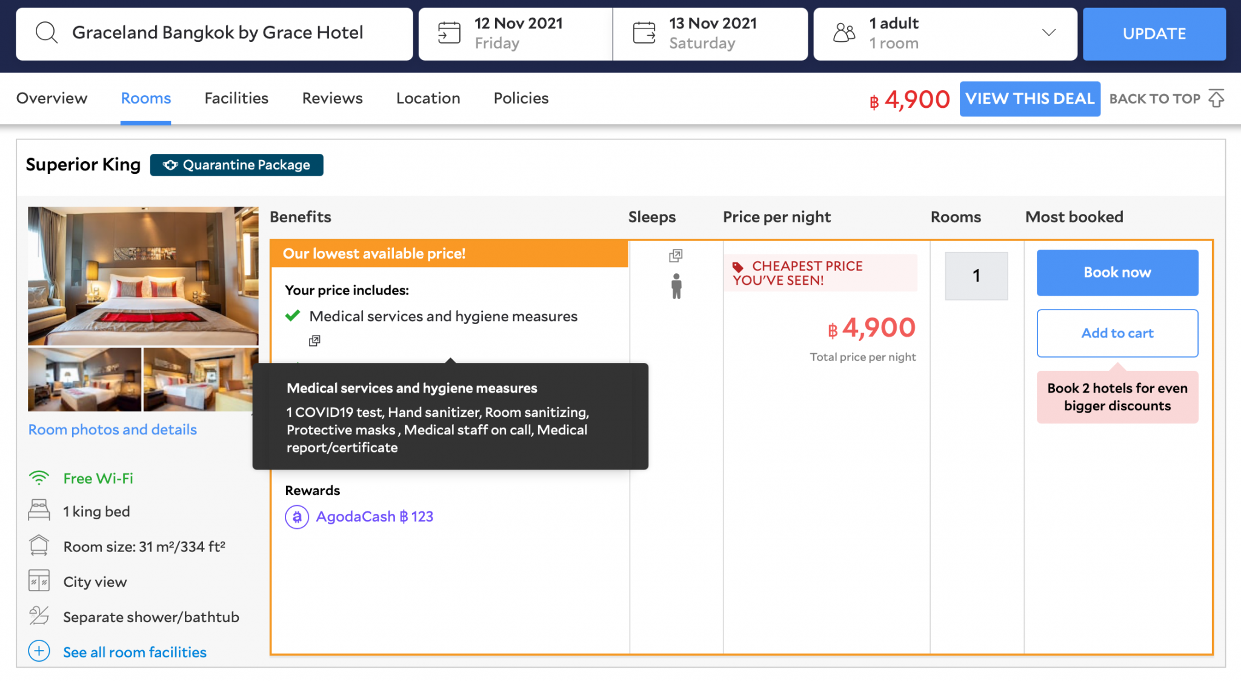This screenshot has width=1241, height=681.
Task: Click the back-to-top arrow icon
Action: 1216,98
